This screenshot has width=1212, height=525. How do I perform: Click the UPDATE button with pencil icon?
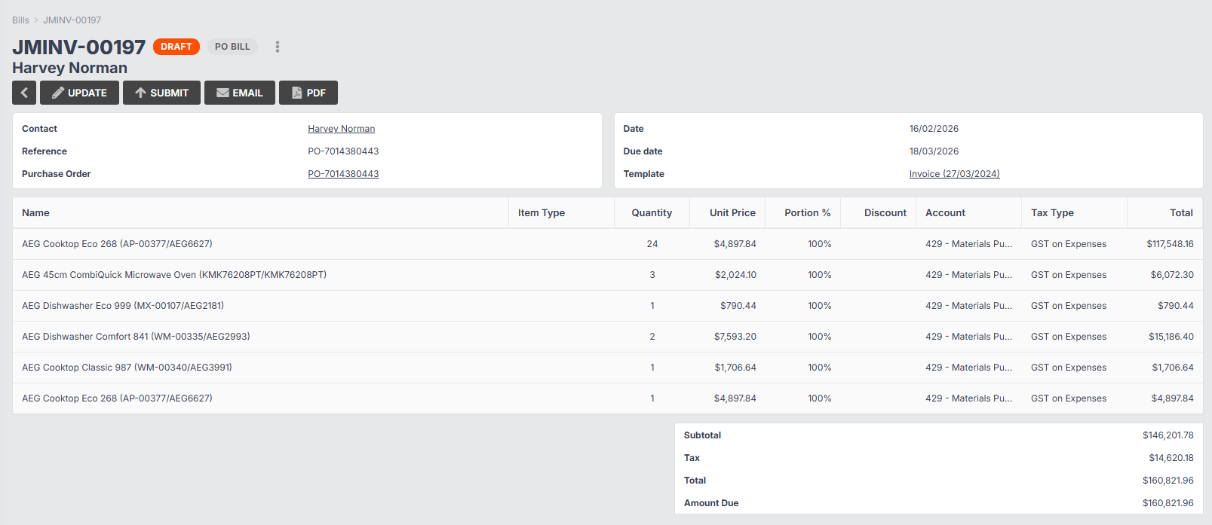tap(79, 93)
